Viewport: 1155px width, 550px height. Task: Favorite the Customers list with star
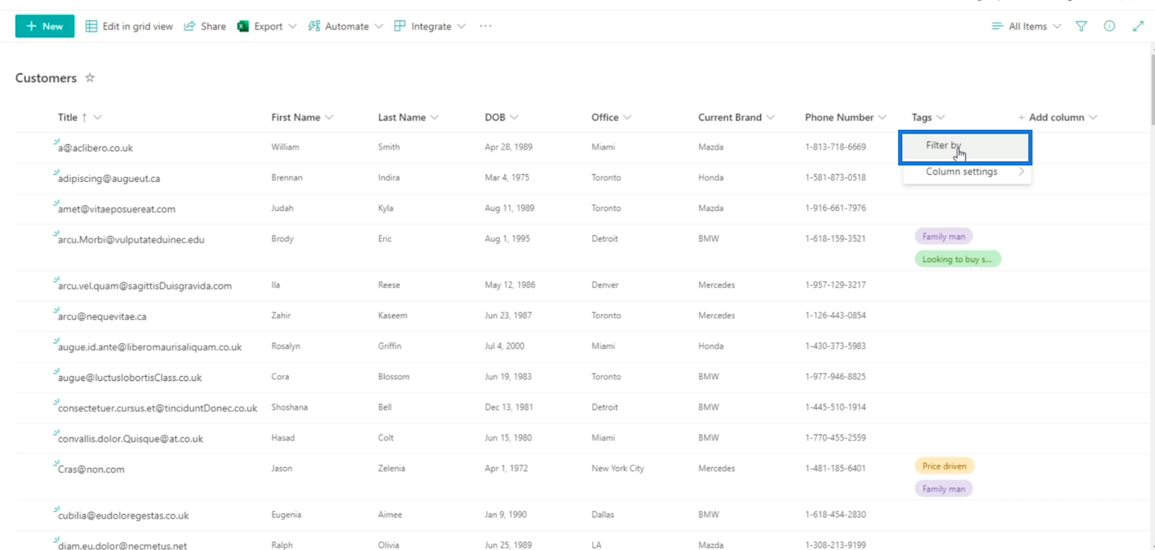pyautogui.click(x=90, y=77)
